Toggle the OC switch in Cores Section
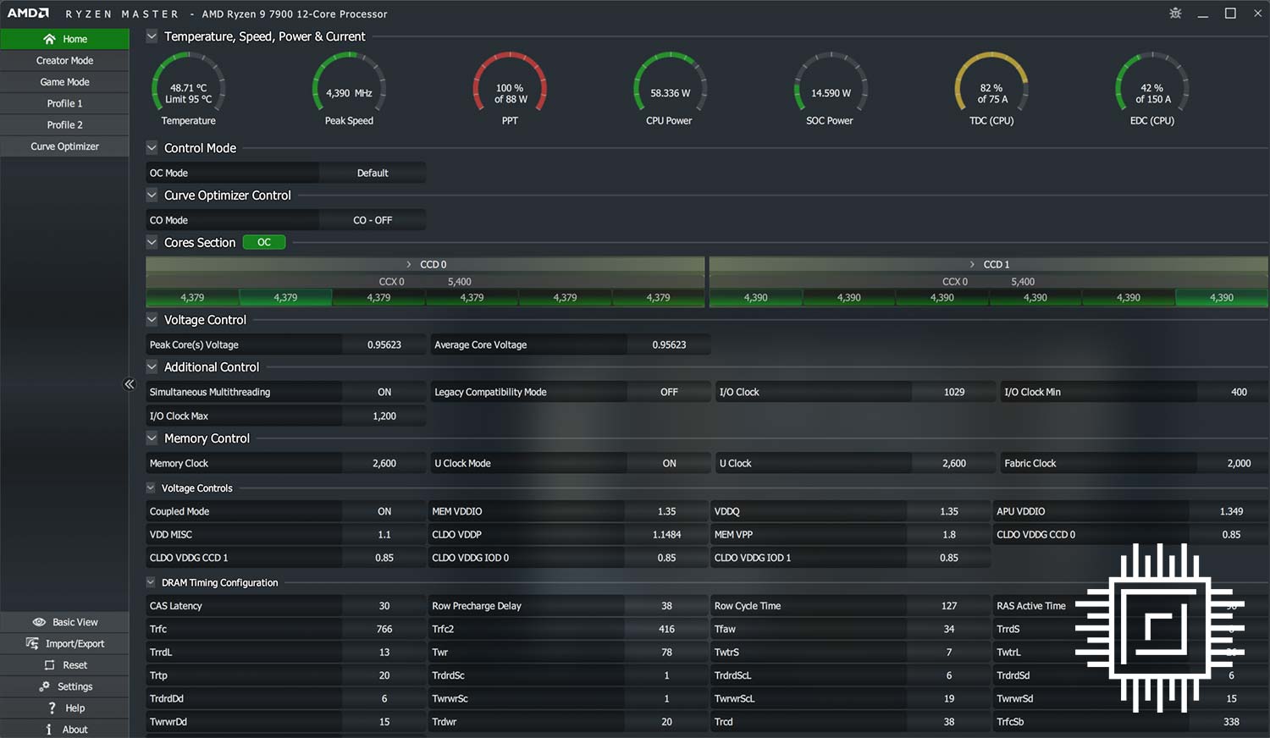The height and width of the screenshot is (738, 1270). point(264,242)
